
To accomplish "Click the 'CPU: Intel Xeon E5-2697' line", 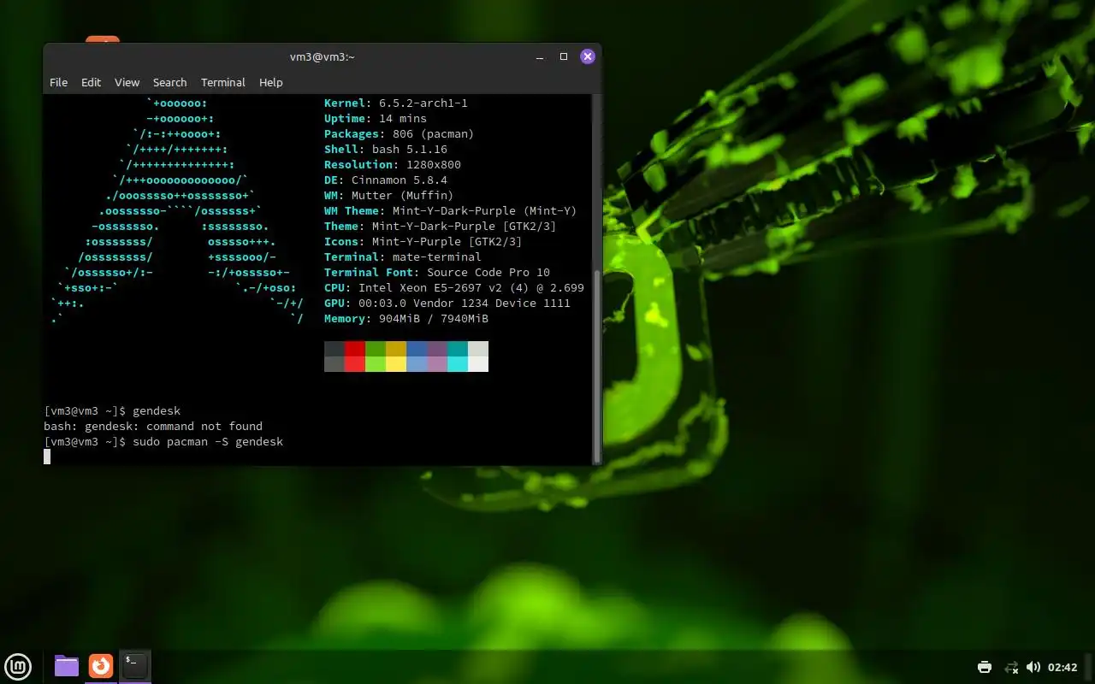I will click(x=453, y=288).
